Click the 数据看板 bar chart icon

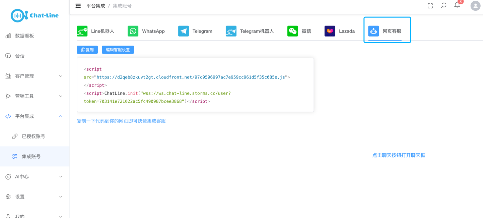(8, 36)
